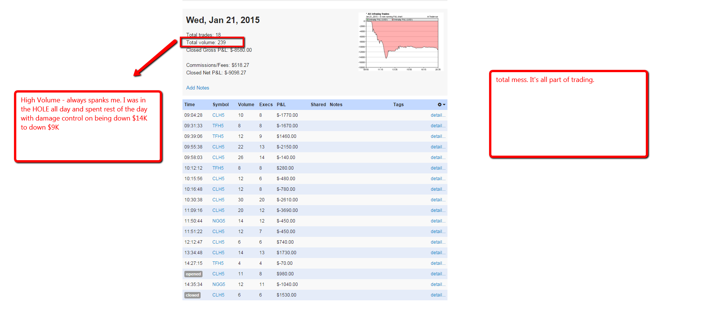Click the CLH5 symbol at 09:55:38
The image size is (706, 309).
point(218,147)
